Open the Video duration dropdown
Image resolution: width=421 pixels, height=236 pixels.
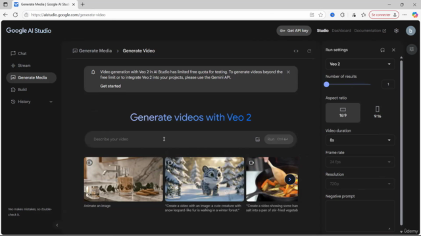(360, 140)
